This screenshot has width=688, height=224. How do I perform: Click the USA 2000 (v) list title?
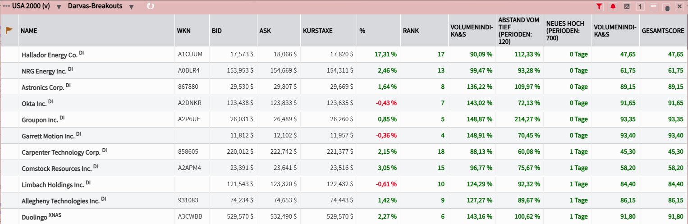pos(31,6)
